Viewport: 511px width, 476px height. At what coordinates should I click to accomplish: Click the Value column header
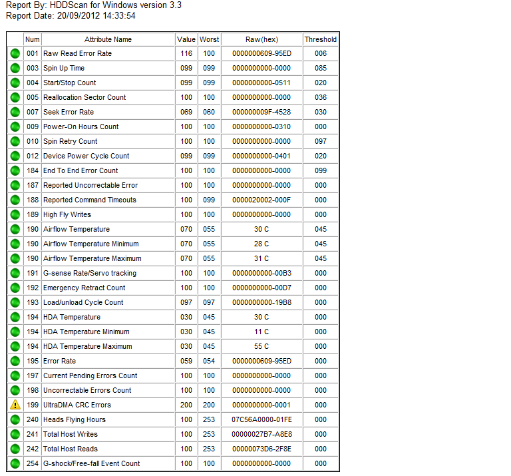pyautogui.click(x=186, y=39)
